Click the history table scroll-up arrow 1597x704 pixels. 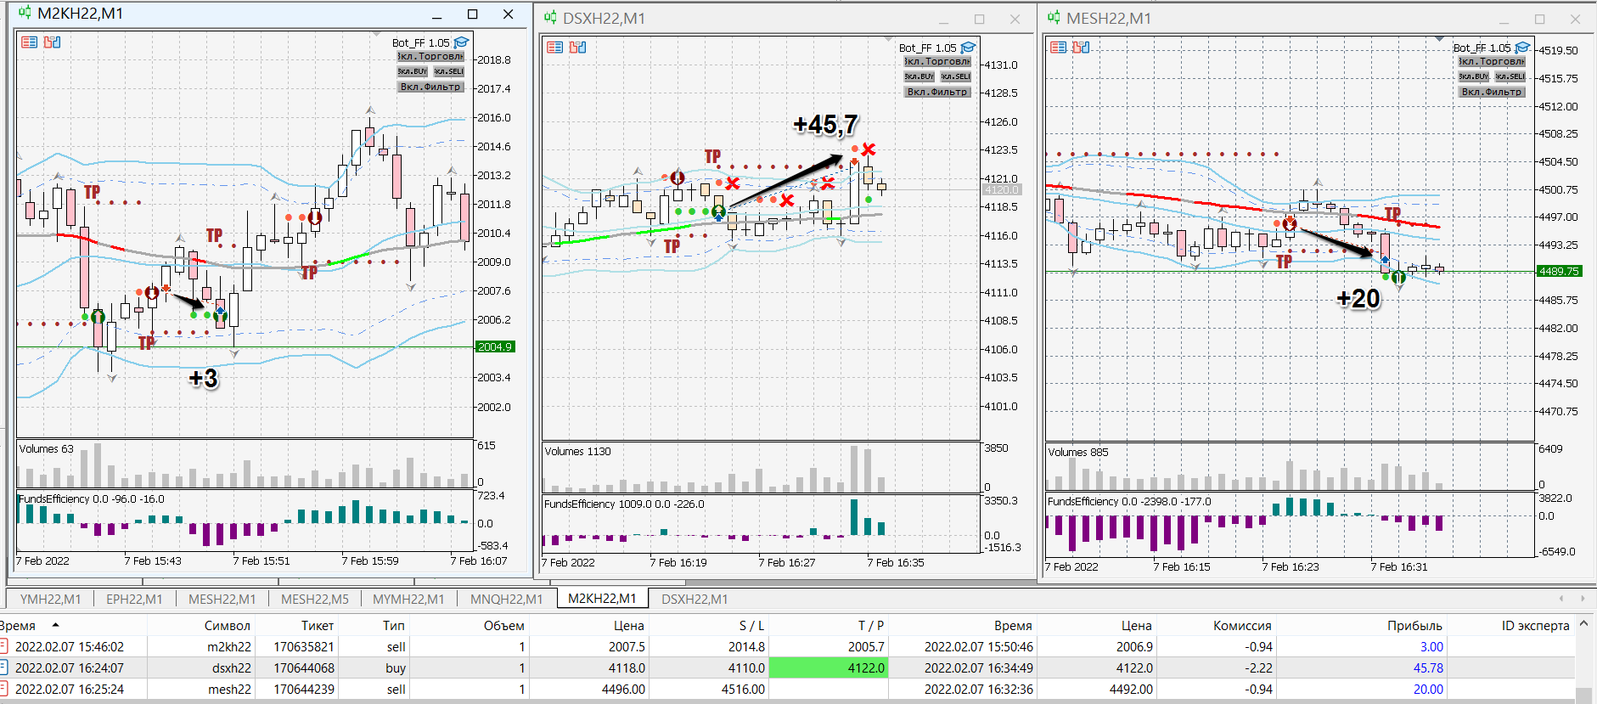[1583, 624]
